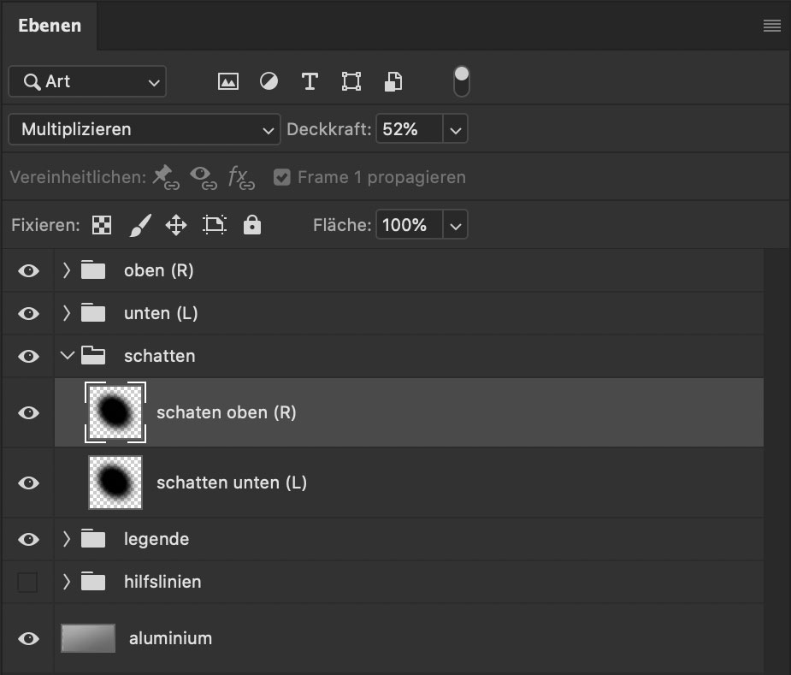
Task: Click the lock all padlock icon
Action: tap(252, 225)
